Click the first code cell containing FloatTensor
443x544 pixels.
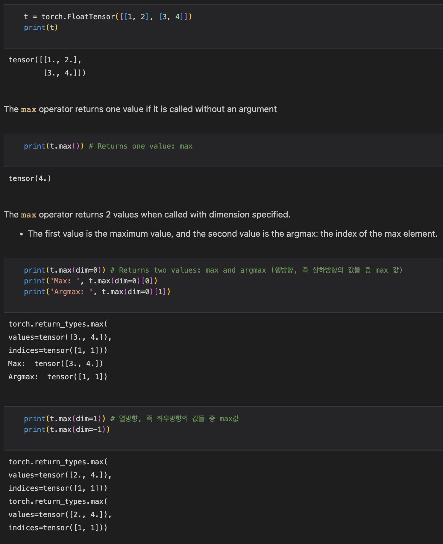click(223, 26)
